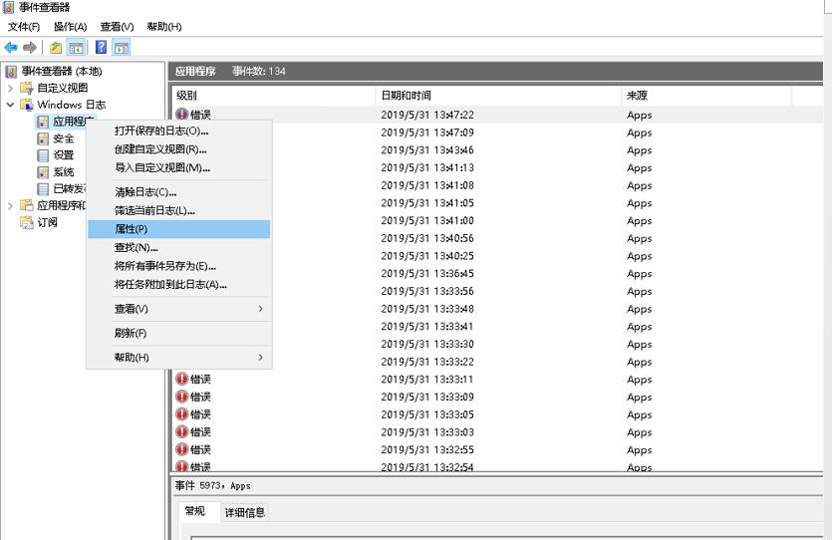This screenshot has height=540, width=832.
Task: Expand the 应用程序和服务 logs node
Action: (10, 206)
